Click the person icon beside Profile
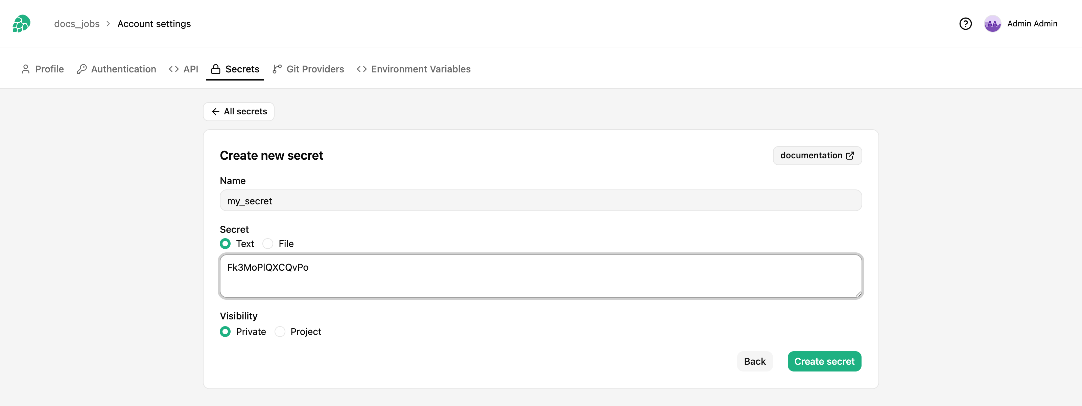1082x406 pixels. pyautogui.click(x=26, y=69)
